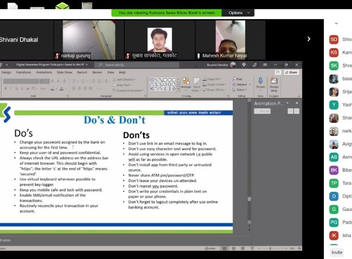
Task: Click the Share button in PowerPoint
Action: [x=291, y=72]
